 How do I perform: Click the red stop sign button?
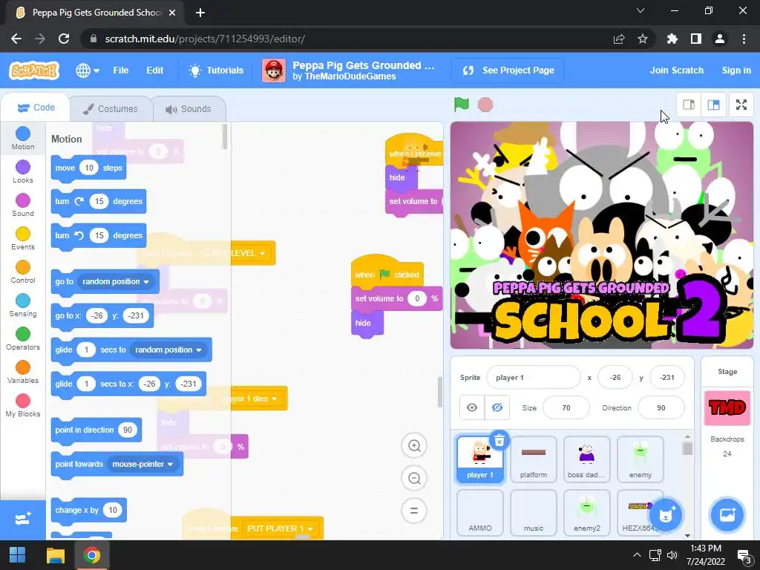(x=485, y=105)
